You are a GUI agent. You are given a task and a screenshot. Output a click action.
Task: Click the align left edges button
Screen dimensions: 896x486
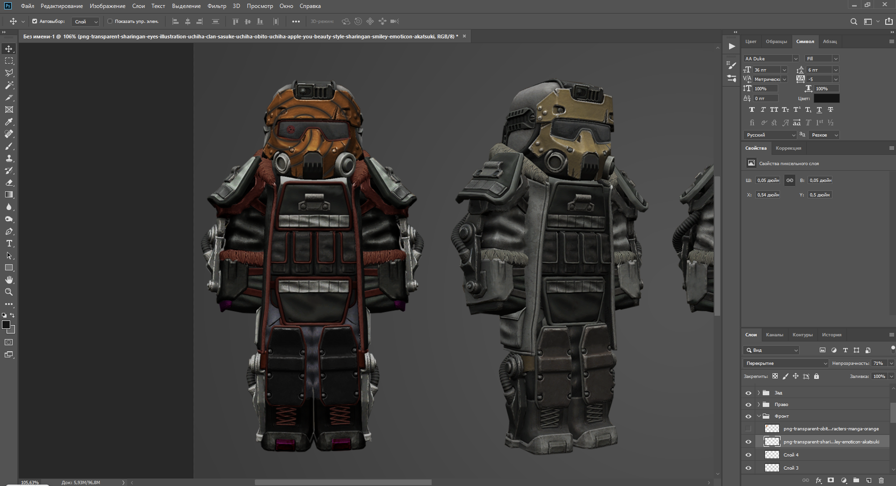[x=176, y=22]
